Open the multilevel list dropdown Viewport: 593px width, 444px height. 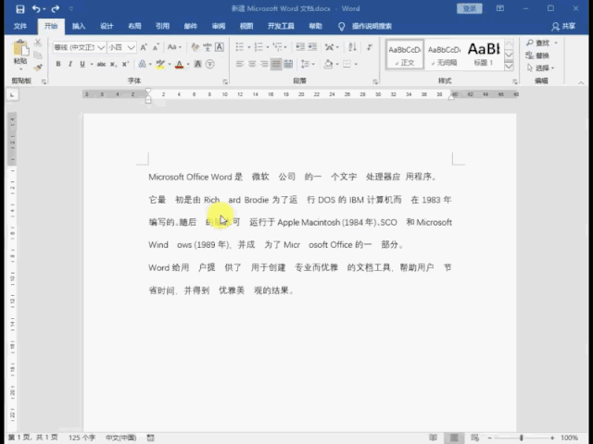pos(286,47)
